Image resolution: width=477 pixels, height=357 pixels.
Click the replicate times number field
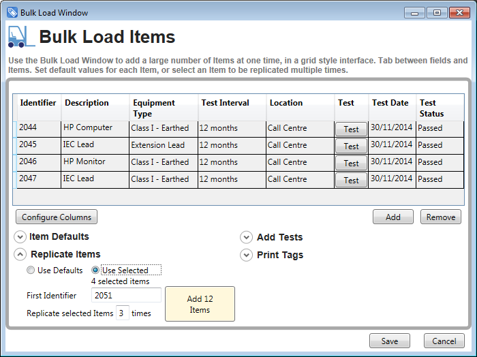[x=122, y=313]
